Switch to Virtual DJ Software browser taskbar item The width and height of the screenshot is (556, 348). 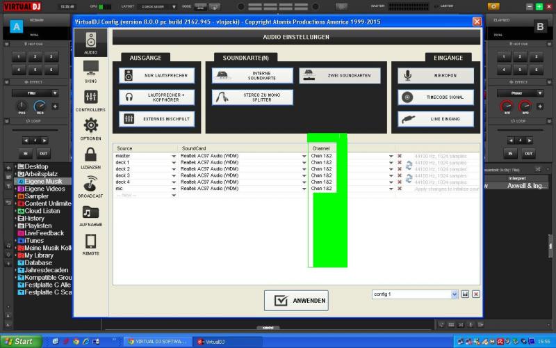pyautogui.click(x=158, y=342)
